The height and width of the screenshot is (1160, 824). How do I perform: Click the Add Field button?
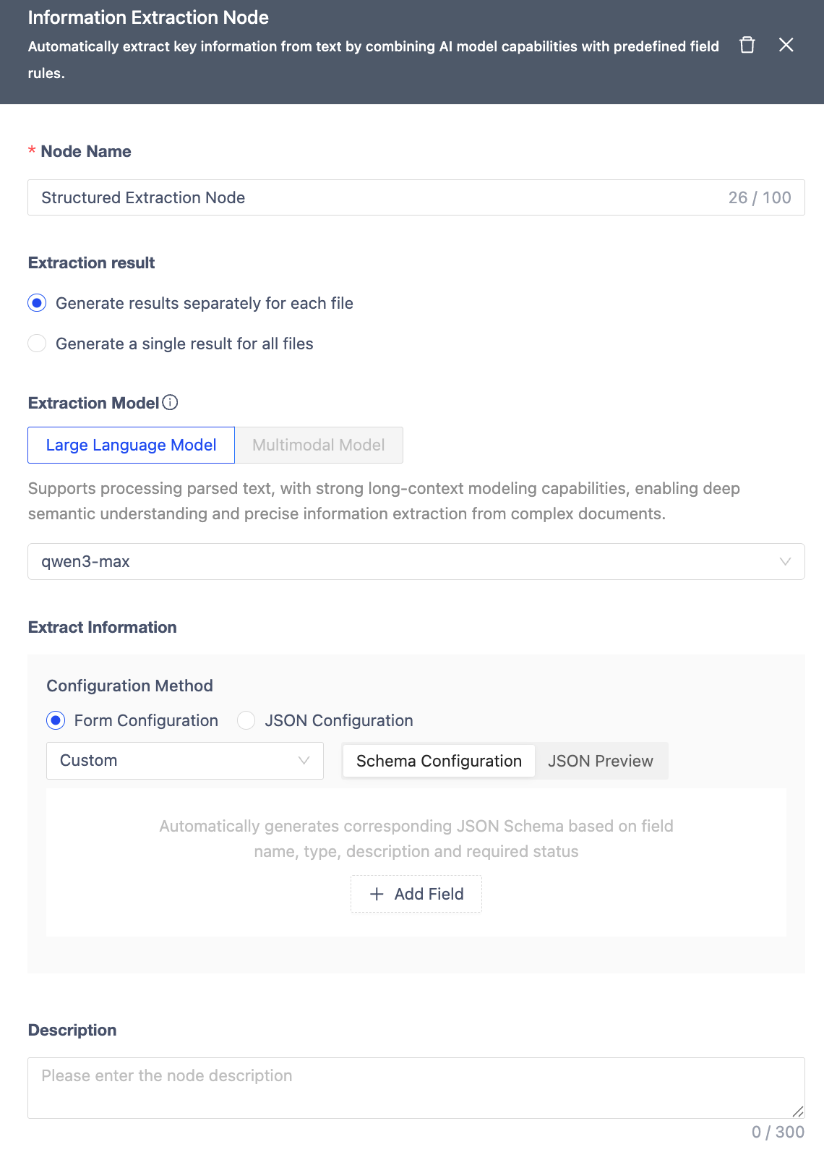(x=416, y=894)
